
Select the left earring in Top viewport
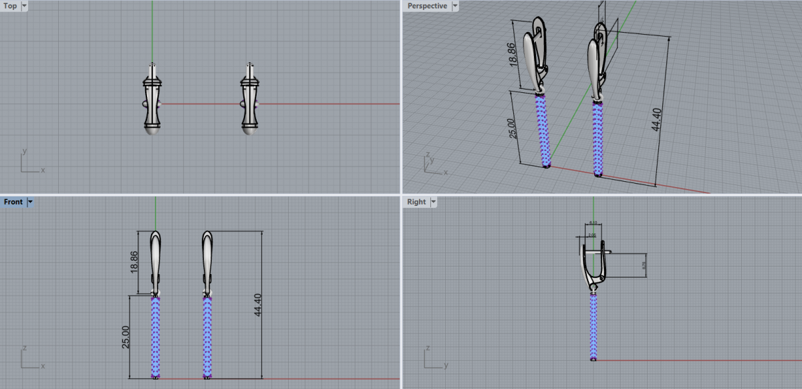click(152, 100)
